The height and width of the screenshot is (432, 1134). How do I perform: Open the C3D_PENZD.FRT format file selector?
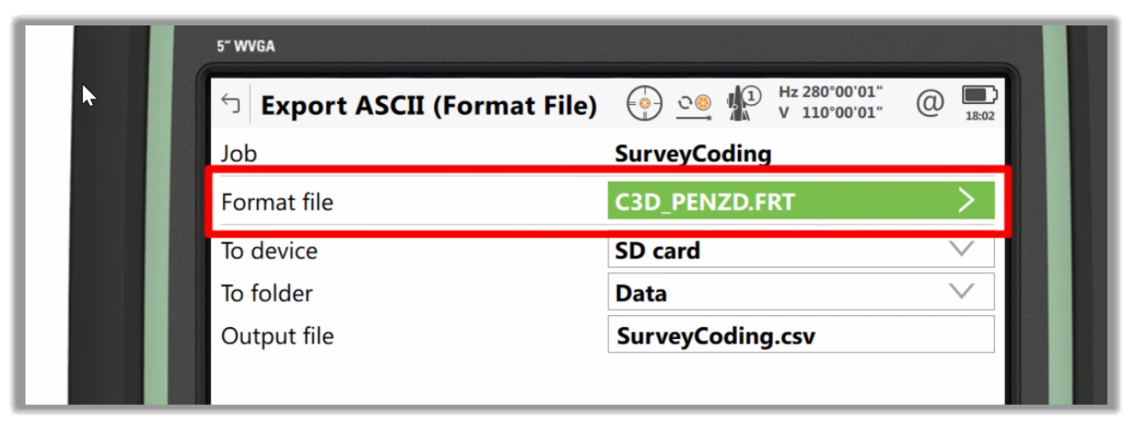[801, 201]
